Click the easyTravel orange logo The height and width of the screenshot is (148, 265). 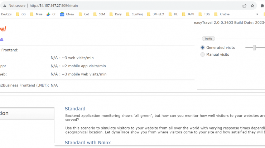pos(3,29)
